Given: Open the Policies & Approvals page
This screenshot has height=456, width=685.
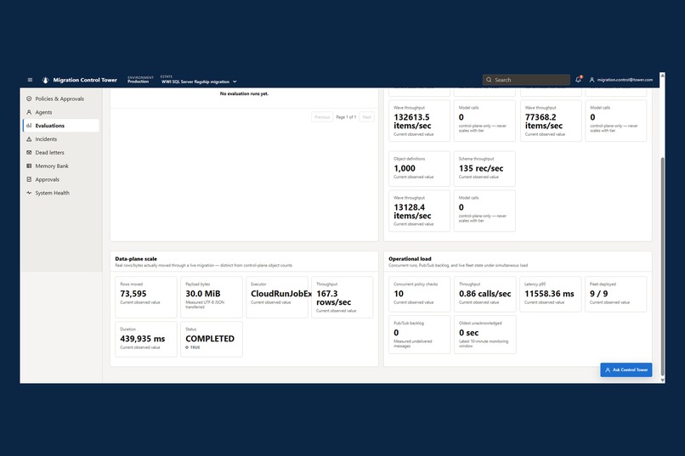Looking at the screenshot, I should [61, 99].
